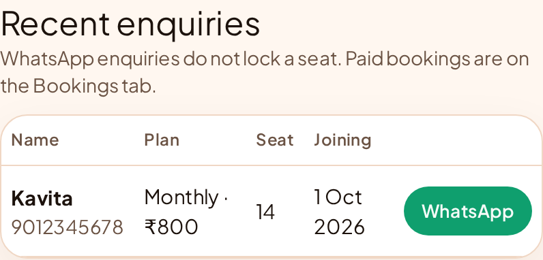Click the green WhatsApp button for Kavita
Screen dimensions: 543x260
pos(467,211)
